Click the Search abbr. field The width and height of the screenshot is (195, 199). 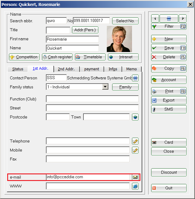click(x=56, y=21)
